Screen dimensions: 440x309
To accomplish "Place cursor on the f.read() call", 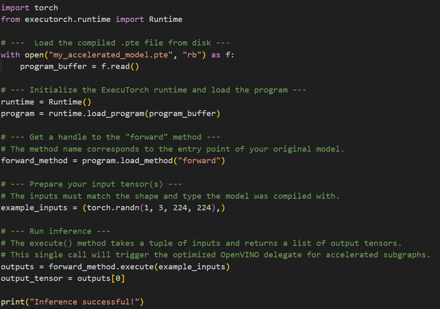I will (120, 66).
